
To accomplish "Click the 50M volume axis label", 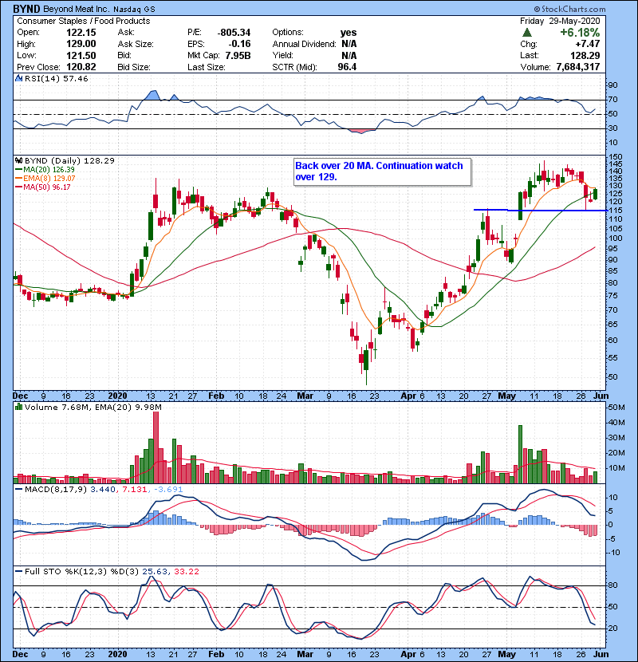I will click(616, 408).
